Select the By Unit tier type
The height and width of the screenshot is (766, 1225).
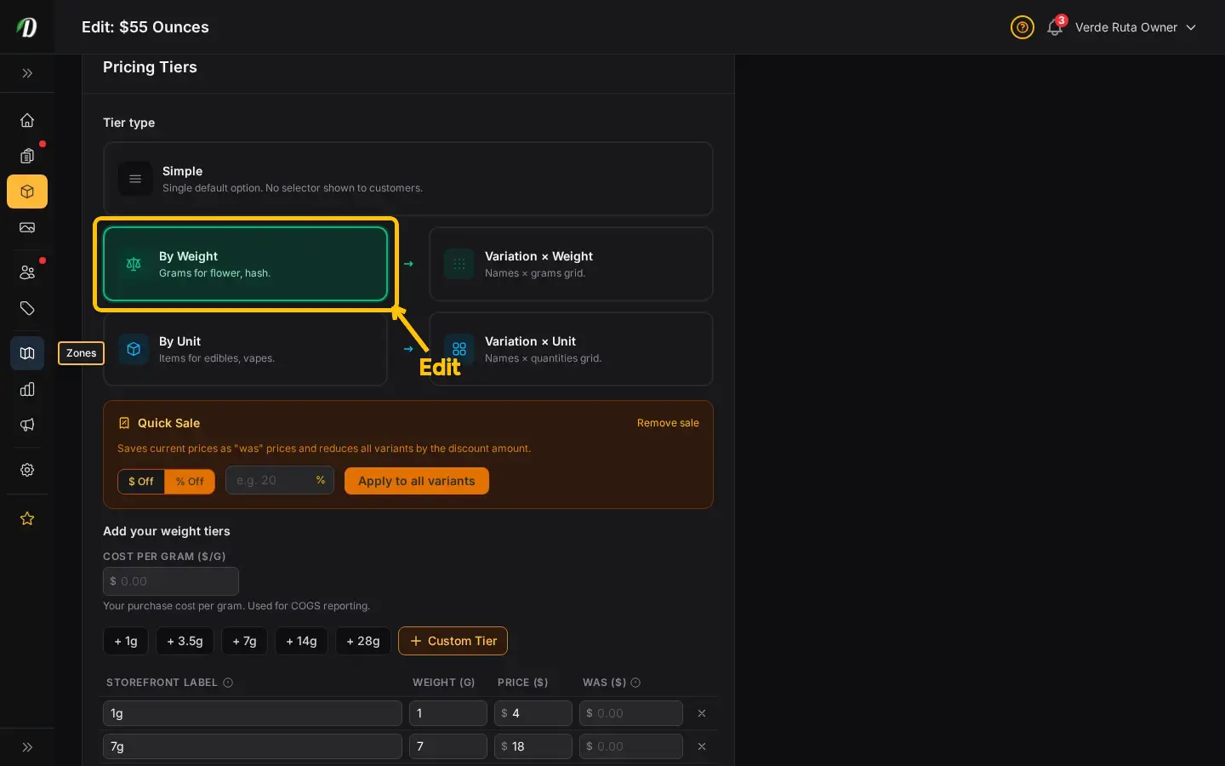[x=245, y=349]
